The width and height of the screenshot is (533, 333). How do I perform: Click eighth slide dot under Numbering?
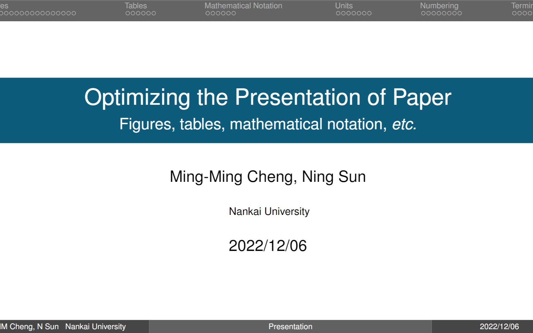pos(459,13)
